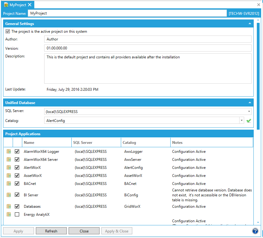Toggle the AssetWorX application checkbox

coord(17,176)
